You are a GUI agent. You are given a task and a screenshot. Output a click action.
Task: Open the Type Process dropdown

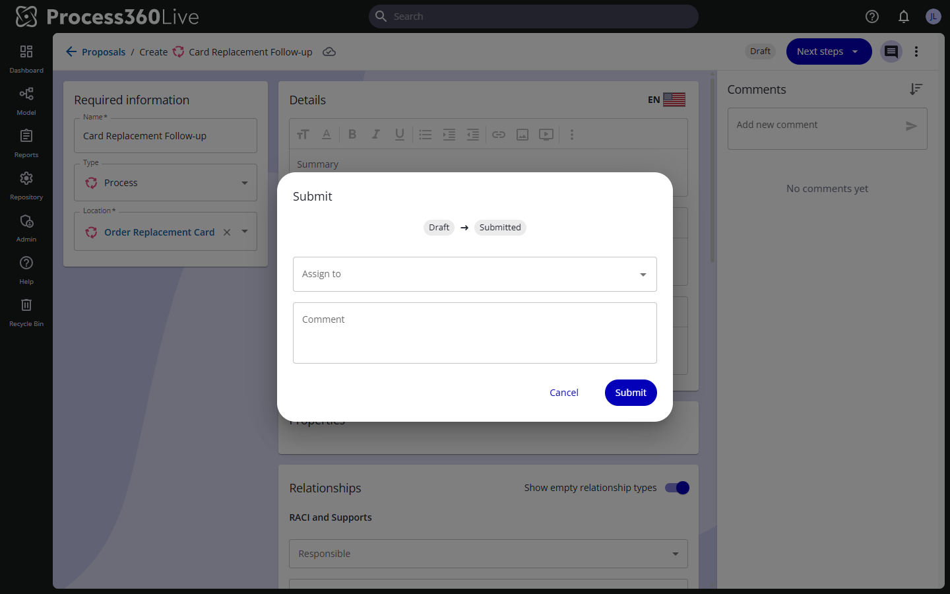pyautogui.click(x=166, y=183)
